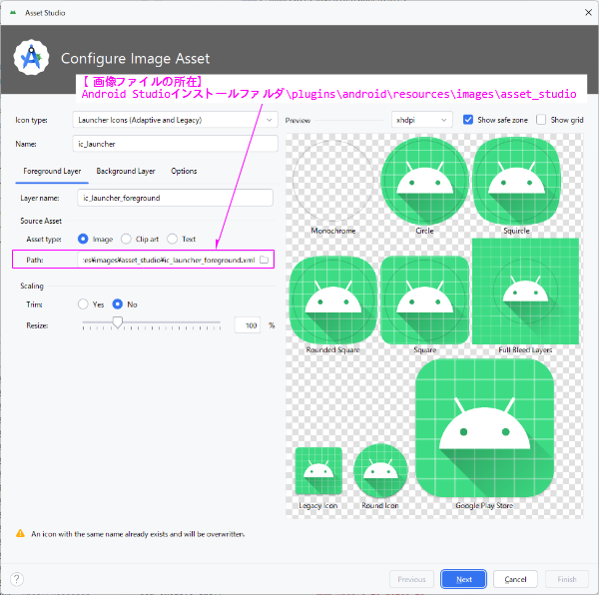This screenshot has width=599, height=595.
Task: Click the help question mark icon
Action: coord(17,579)
